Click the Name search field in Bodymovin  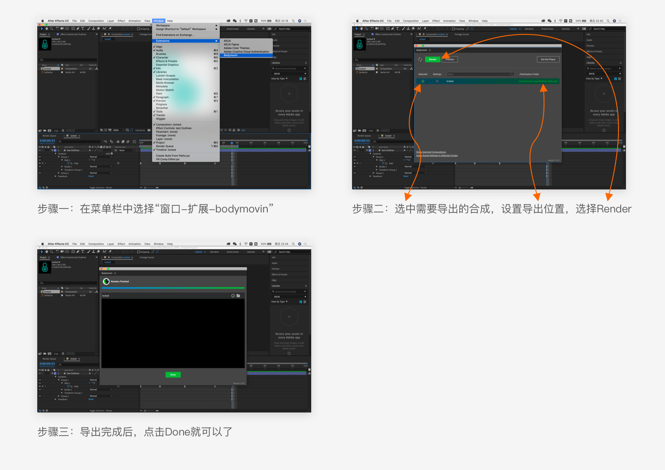click(x=481, y=74)
